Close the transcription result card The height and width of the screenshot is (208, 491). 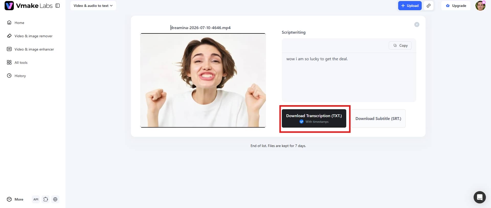coord(417,25)
